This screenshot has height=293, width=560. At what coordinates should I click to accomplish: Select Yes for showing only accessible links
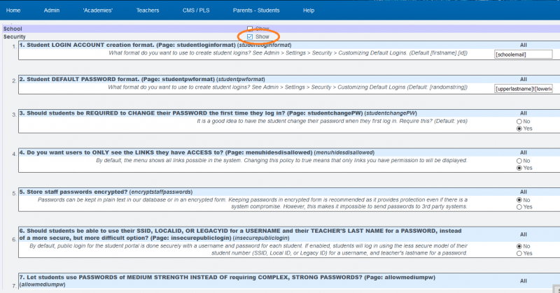point(519,168)
